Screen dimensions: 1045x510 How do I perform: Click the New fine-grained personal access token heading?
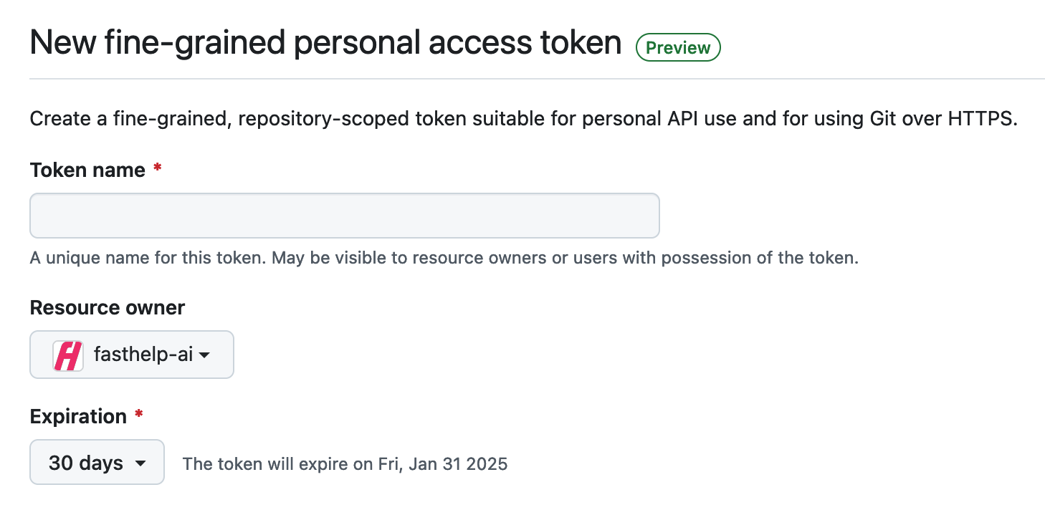(x=325, y=44)
